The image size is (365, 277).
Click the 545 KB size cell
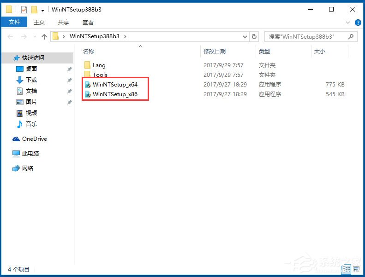click(x=335, y=94)
